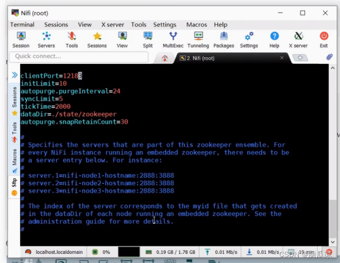Open the Session toolbar icon
This screenshot has height=263, width=340.
click(21, 40)
